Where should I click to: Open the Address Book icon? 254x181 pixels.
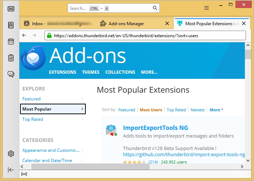[x=11, y=25]
